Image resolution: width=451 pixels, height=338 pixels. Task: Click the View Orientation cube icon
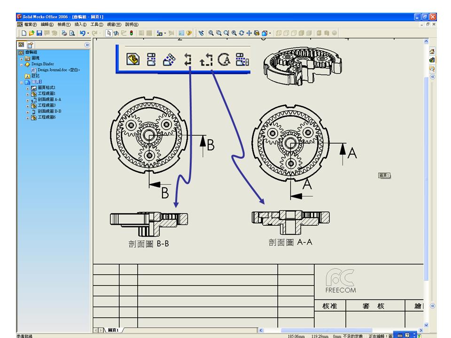click(x=264, y=33)
